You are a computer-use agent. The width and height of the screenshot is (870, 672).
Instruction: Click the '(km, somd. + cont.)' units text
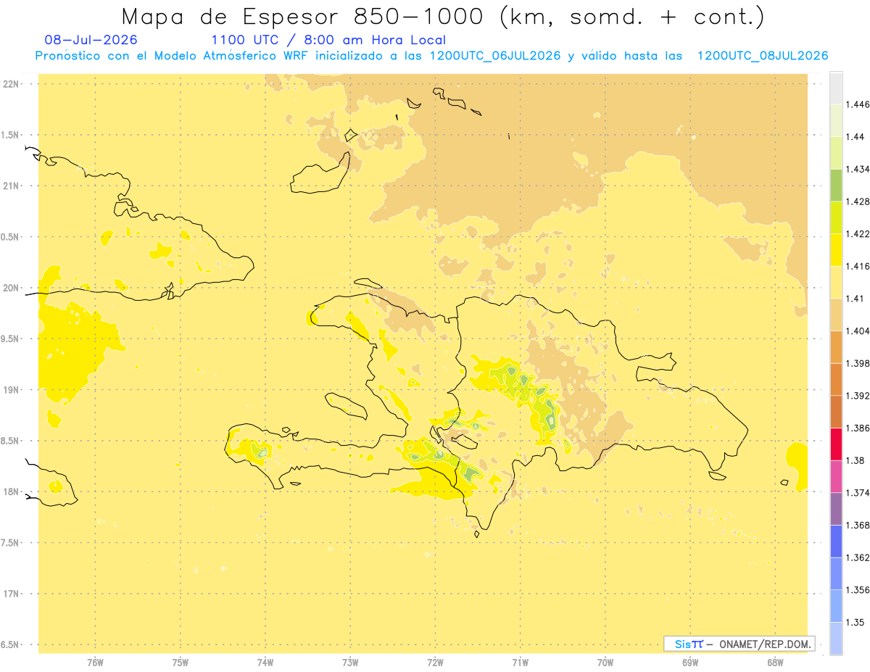coord(632,16)
